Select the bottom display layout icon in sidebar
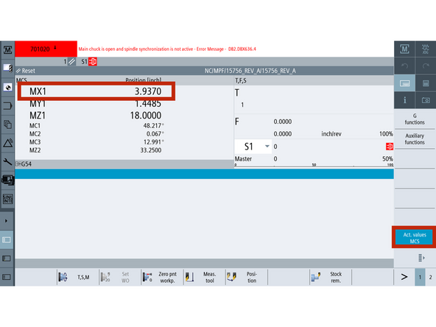Screen dimensions: 436x327 pos(7,277)
